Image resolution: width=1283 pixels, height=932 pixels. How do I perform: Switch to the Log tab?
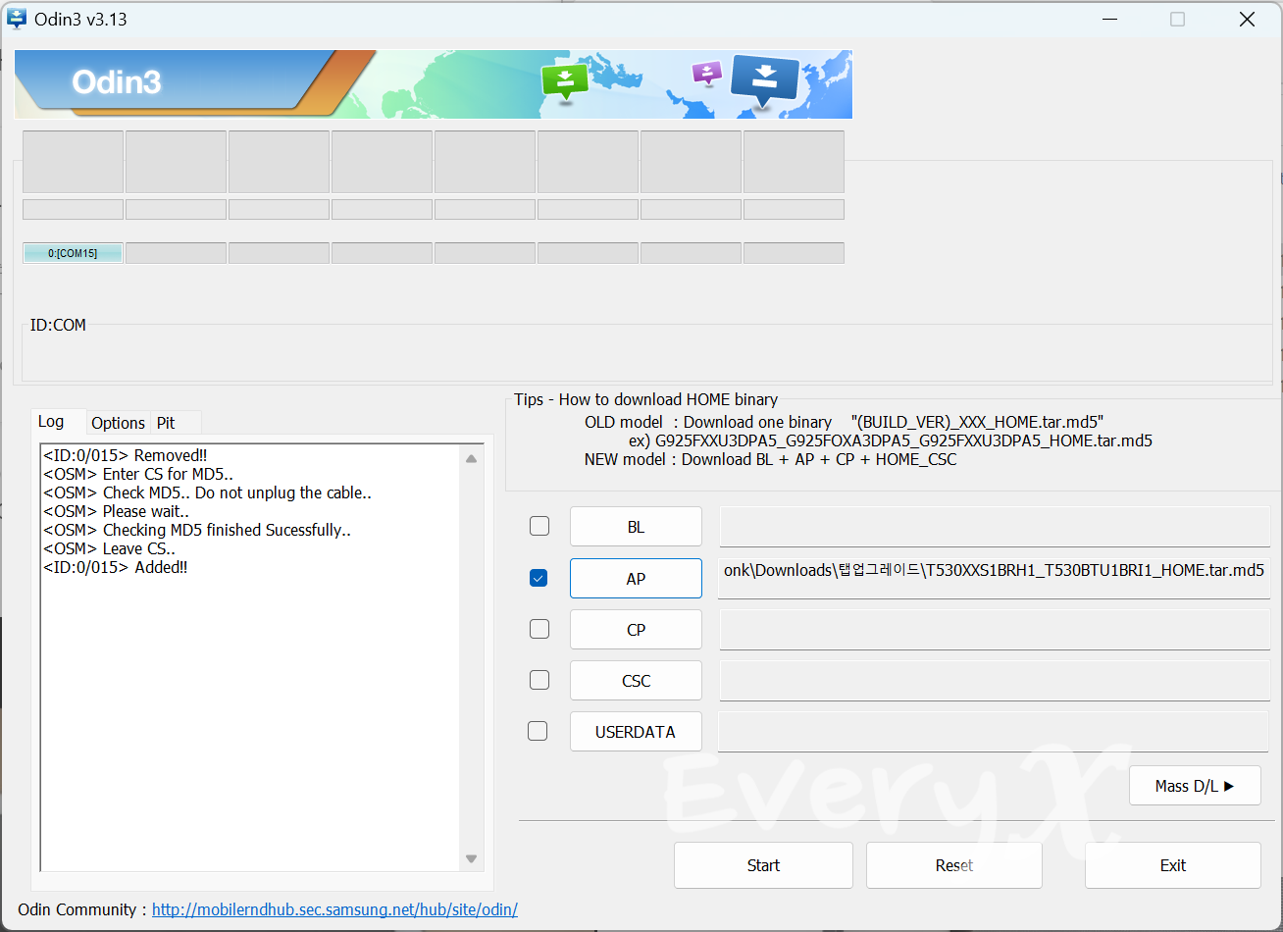(52, 421)
